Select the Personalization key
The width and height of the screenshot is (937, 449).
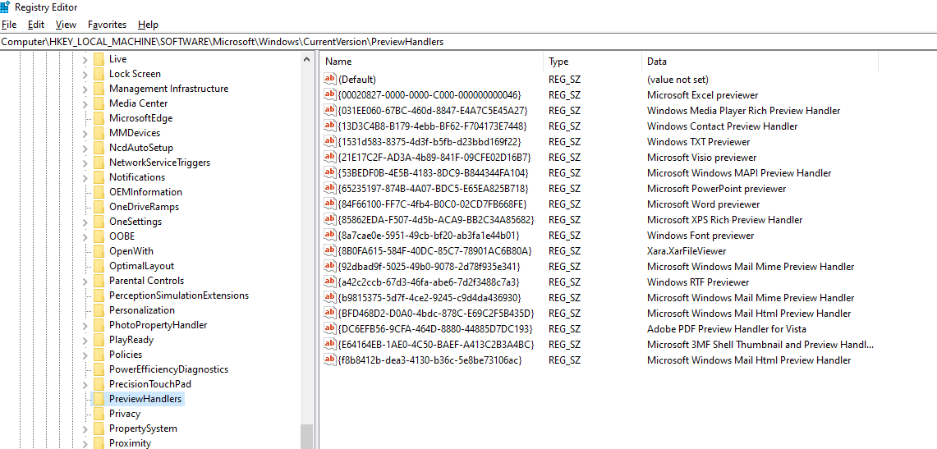coord(141,310)
